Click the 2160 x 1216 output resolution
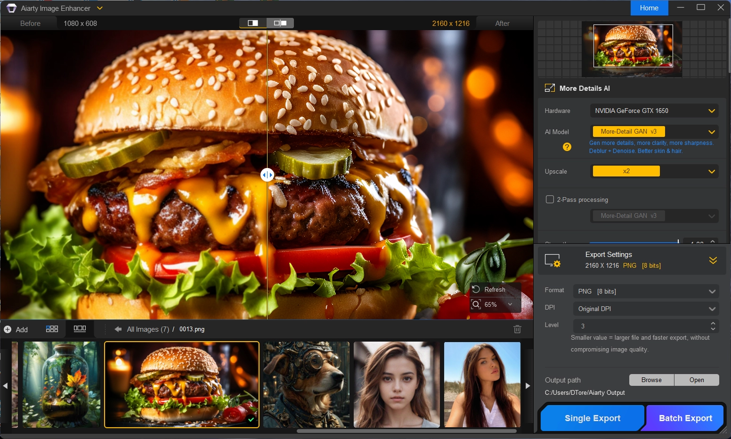The image size is (731, 439). point(451,24)
